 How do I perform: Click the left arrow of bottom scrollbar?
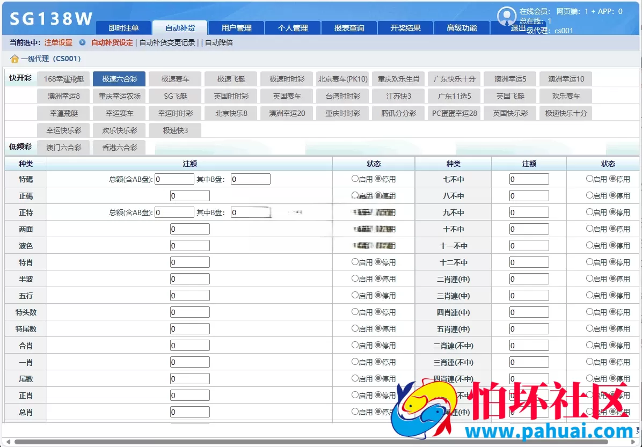coord(8,442)
